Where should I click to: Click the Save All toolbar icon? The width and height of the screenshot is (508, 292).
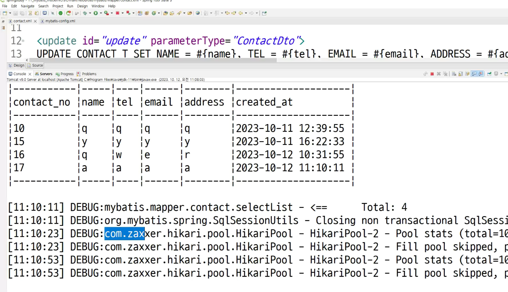click(22, 13)
